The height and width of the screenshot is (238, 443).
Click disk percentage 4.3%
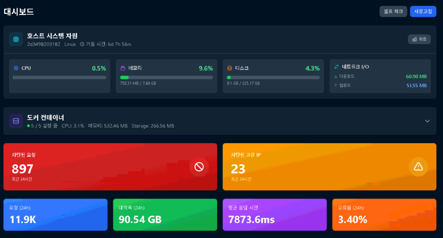[x=312, y=68]
